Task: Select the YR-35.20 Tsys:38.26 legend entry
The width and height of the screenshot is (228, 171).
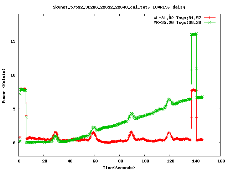Action: (x=177, y=22)
